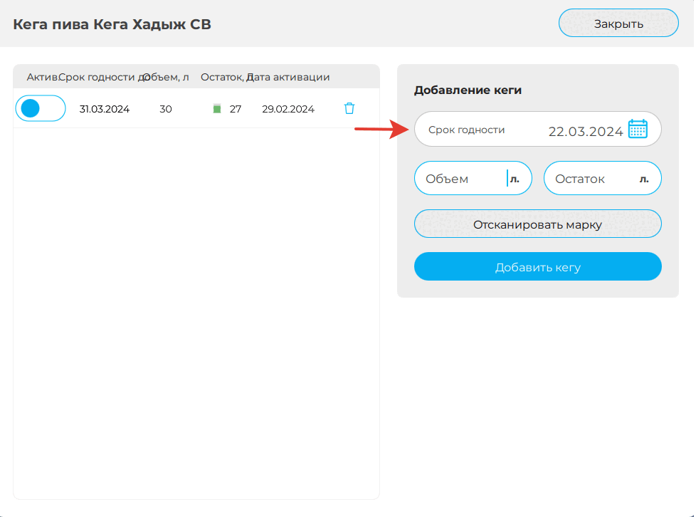Close the keg card with Закрыть
696x517 pixels.
tap(618, 22)
